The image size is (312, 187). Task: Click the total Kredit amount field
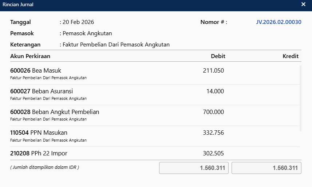coord(266,168)
